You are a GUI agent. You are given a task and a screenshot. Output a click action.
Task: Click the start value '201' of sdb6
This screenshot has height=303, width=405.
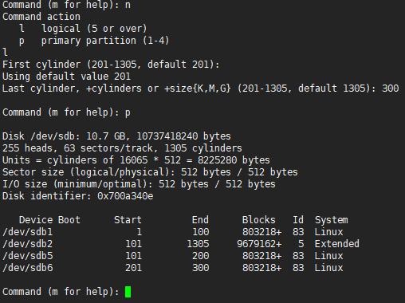click(x=133, y=268)
